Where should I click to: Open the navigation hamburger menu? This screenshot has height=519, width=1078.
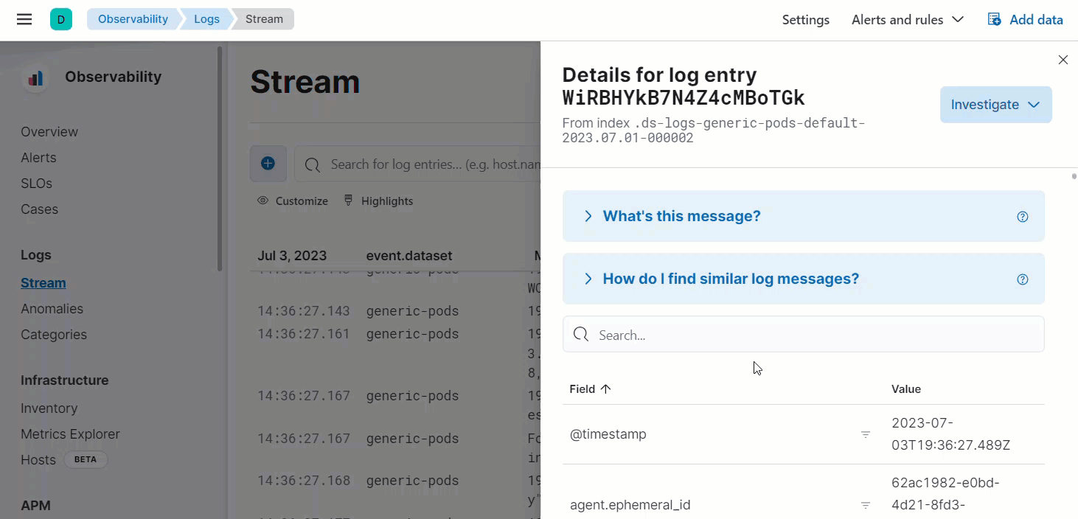pyautogui.click(x=24, y=19)
